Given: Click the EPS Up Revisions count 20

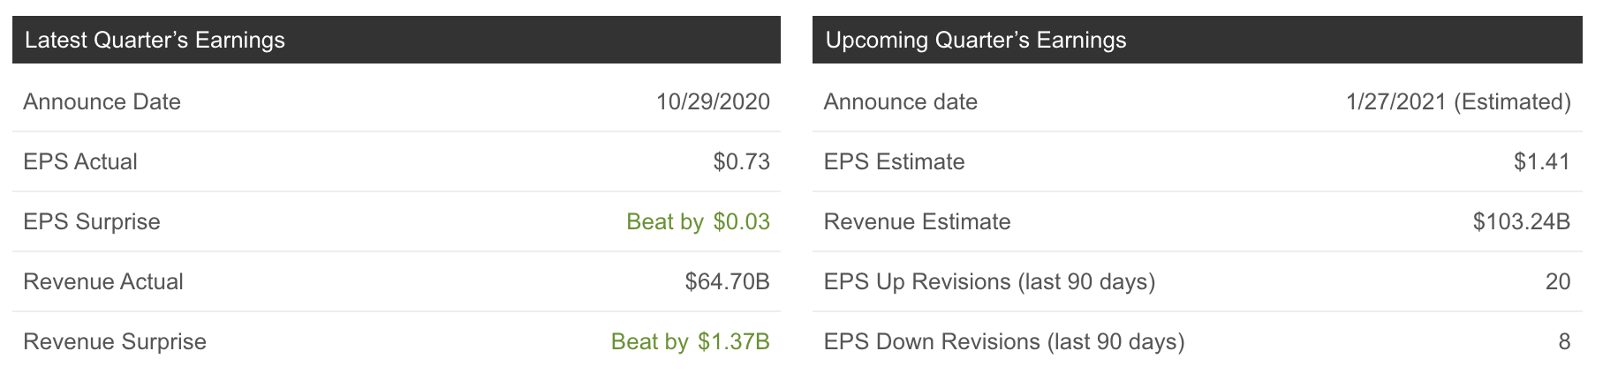Looking at the screenshot, I should click(x=1558, y=282).
